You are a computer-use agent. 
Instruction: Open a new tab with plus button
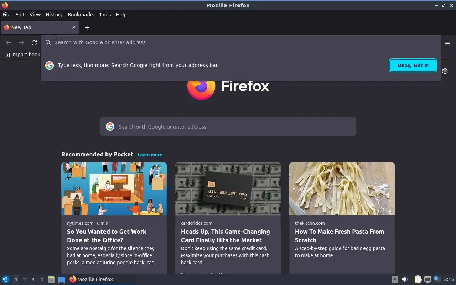(x=87, y=27)
